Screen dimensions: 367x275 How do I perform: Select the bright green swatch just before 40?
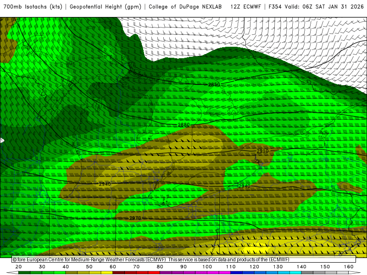tap(60, 273)
